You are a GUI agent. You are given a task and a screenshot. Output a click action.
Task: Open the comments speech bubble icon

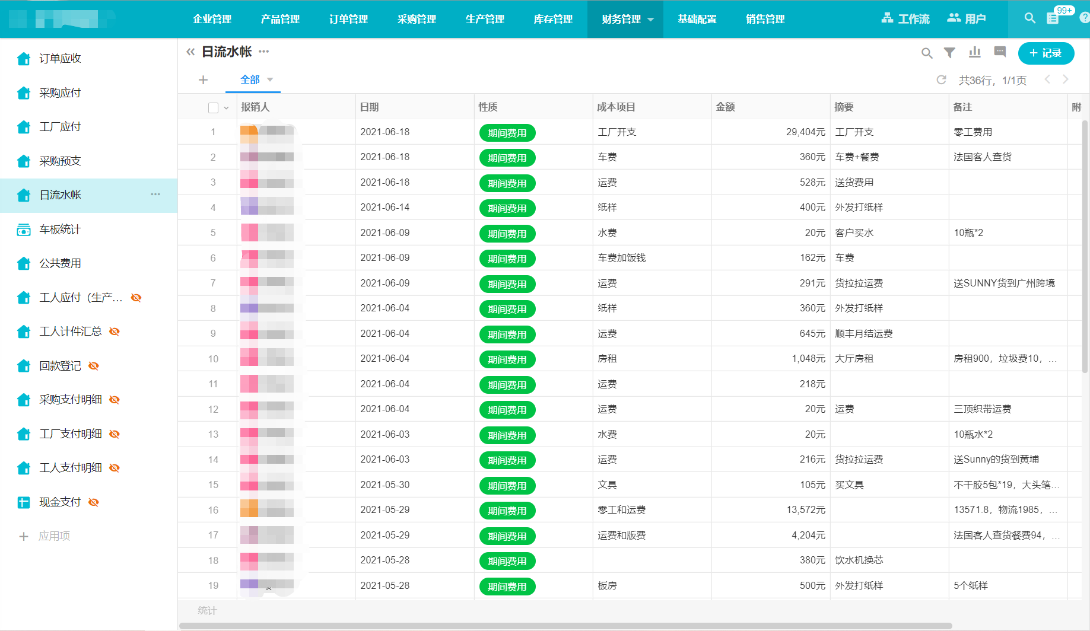click(1000, 52)
